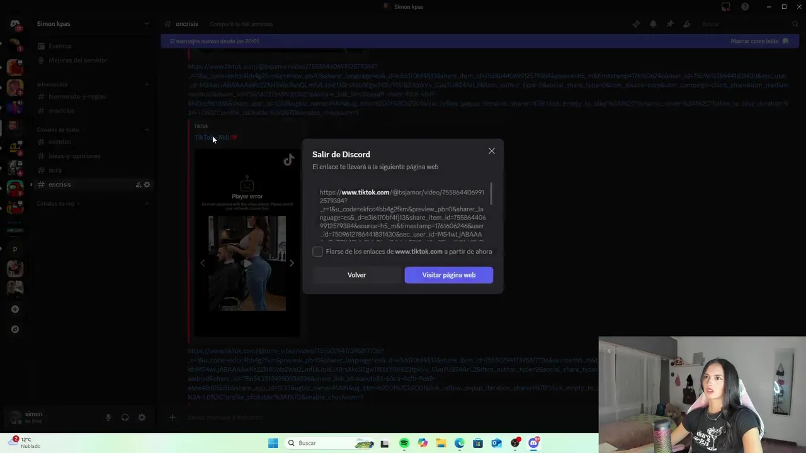Open the ideas-y-opiniones channel

pos(93,156)
